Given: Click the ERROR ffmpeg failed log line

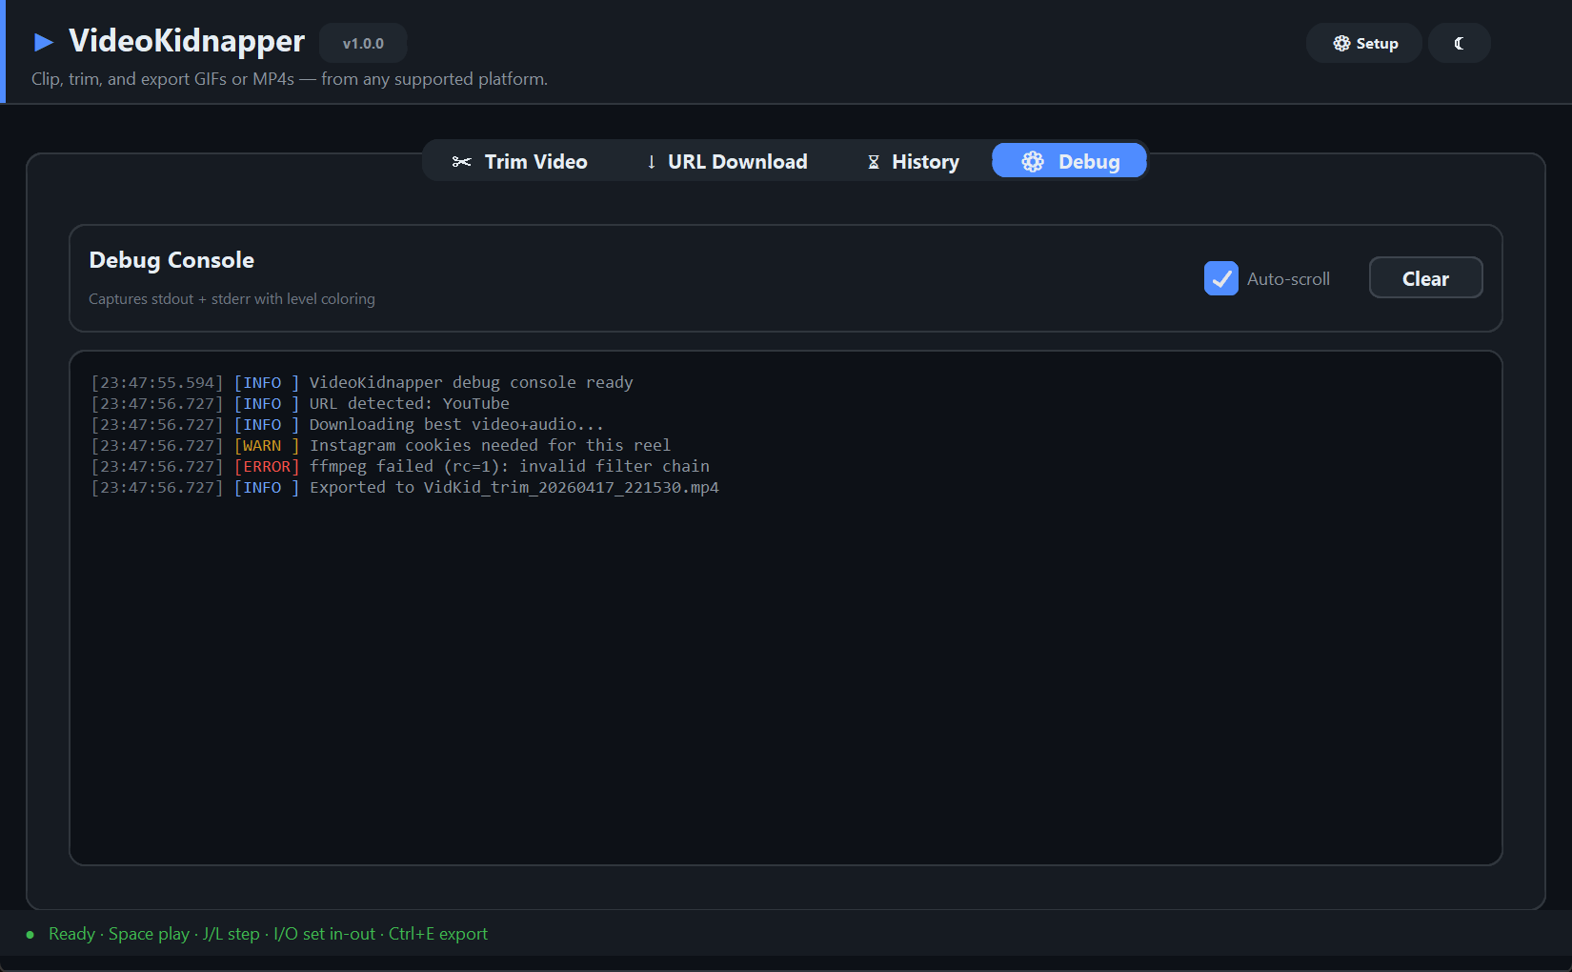Looking at the screenshot, I should 400,466.
